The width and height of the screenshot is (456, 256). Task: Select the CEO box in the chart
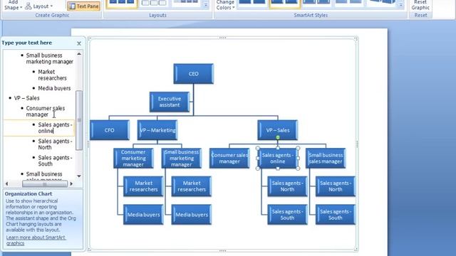[193, 74]
